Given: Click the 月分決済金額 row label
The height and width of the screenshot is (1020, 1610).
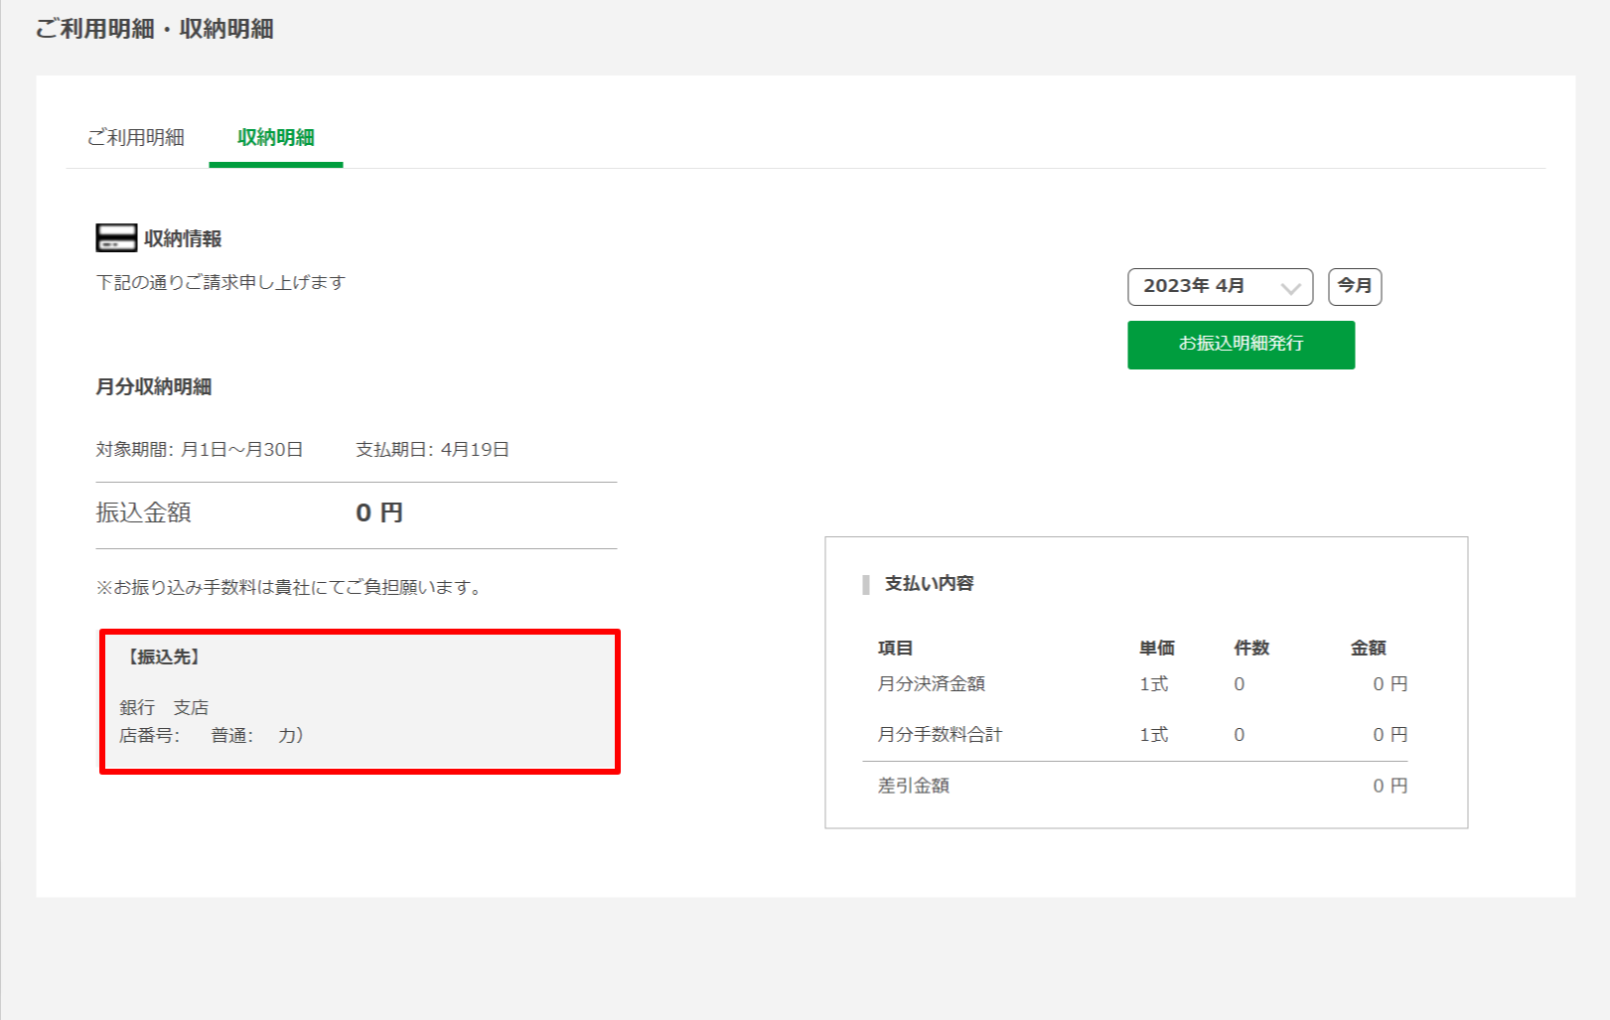Looking at the screenshot, I should point(932,684).
